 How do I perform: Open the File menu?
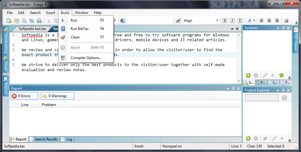(10, 13)
